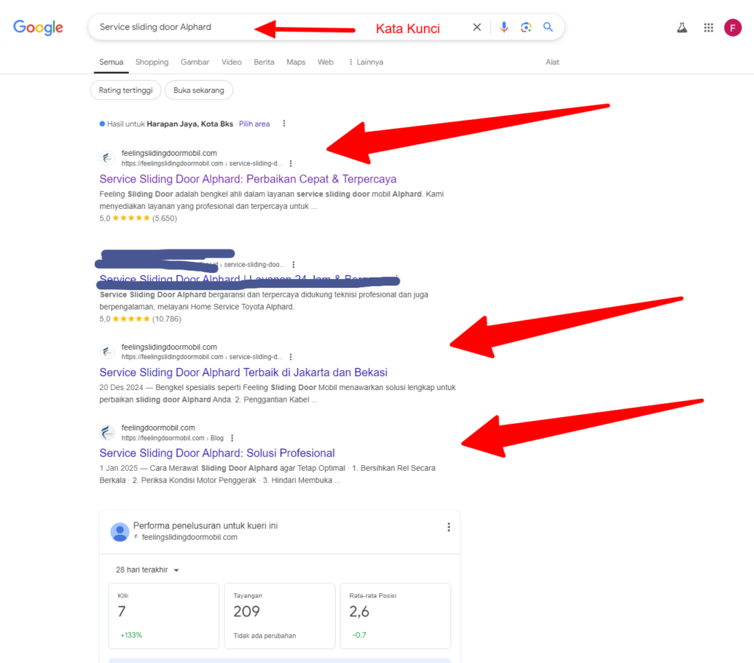The image size is (754, 663).
Task: Apply the Rating tertinggi filter chip
Action: tap(125, 91)
